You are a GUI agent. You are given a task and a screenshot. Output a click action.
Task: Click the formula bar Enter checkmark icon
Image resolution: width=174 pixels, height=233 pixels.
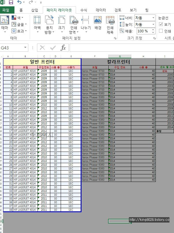53,48
